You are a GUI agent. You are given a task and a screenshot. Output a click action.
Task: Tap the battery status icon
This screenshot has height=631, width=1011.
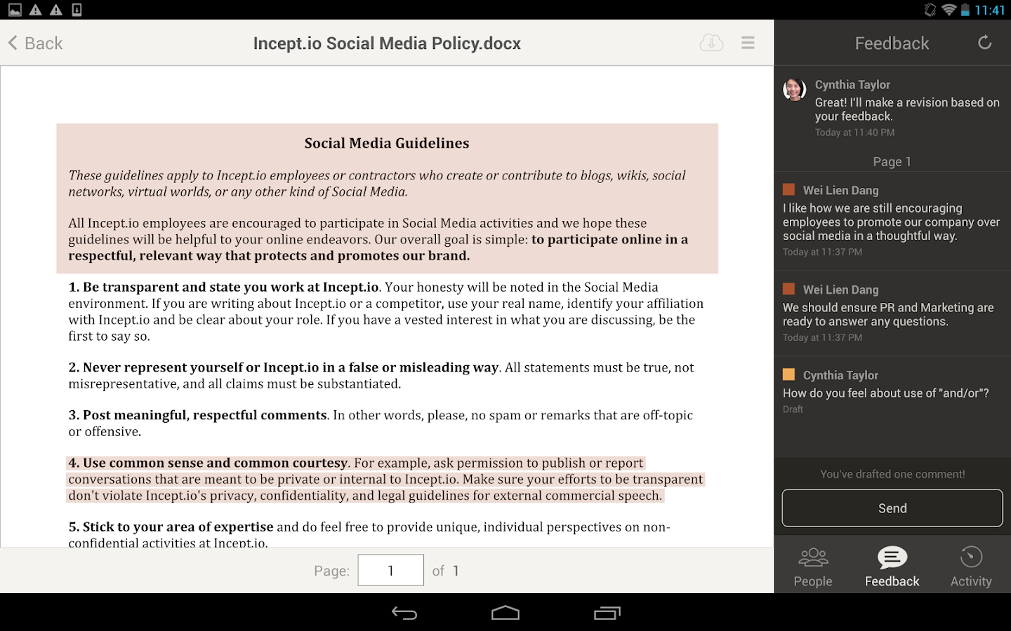(965, 10)
